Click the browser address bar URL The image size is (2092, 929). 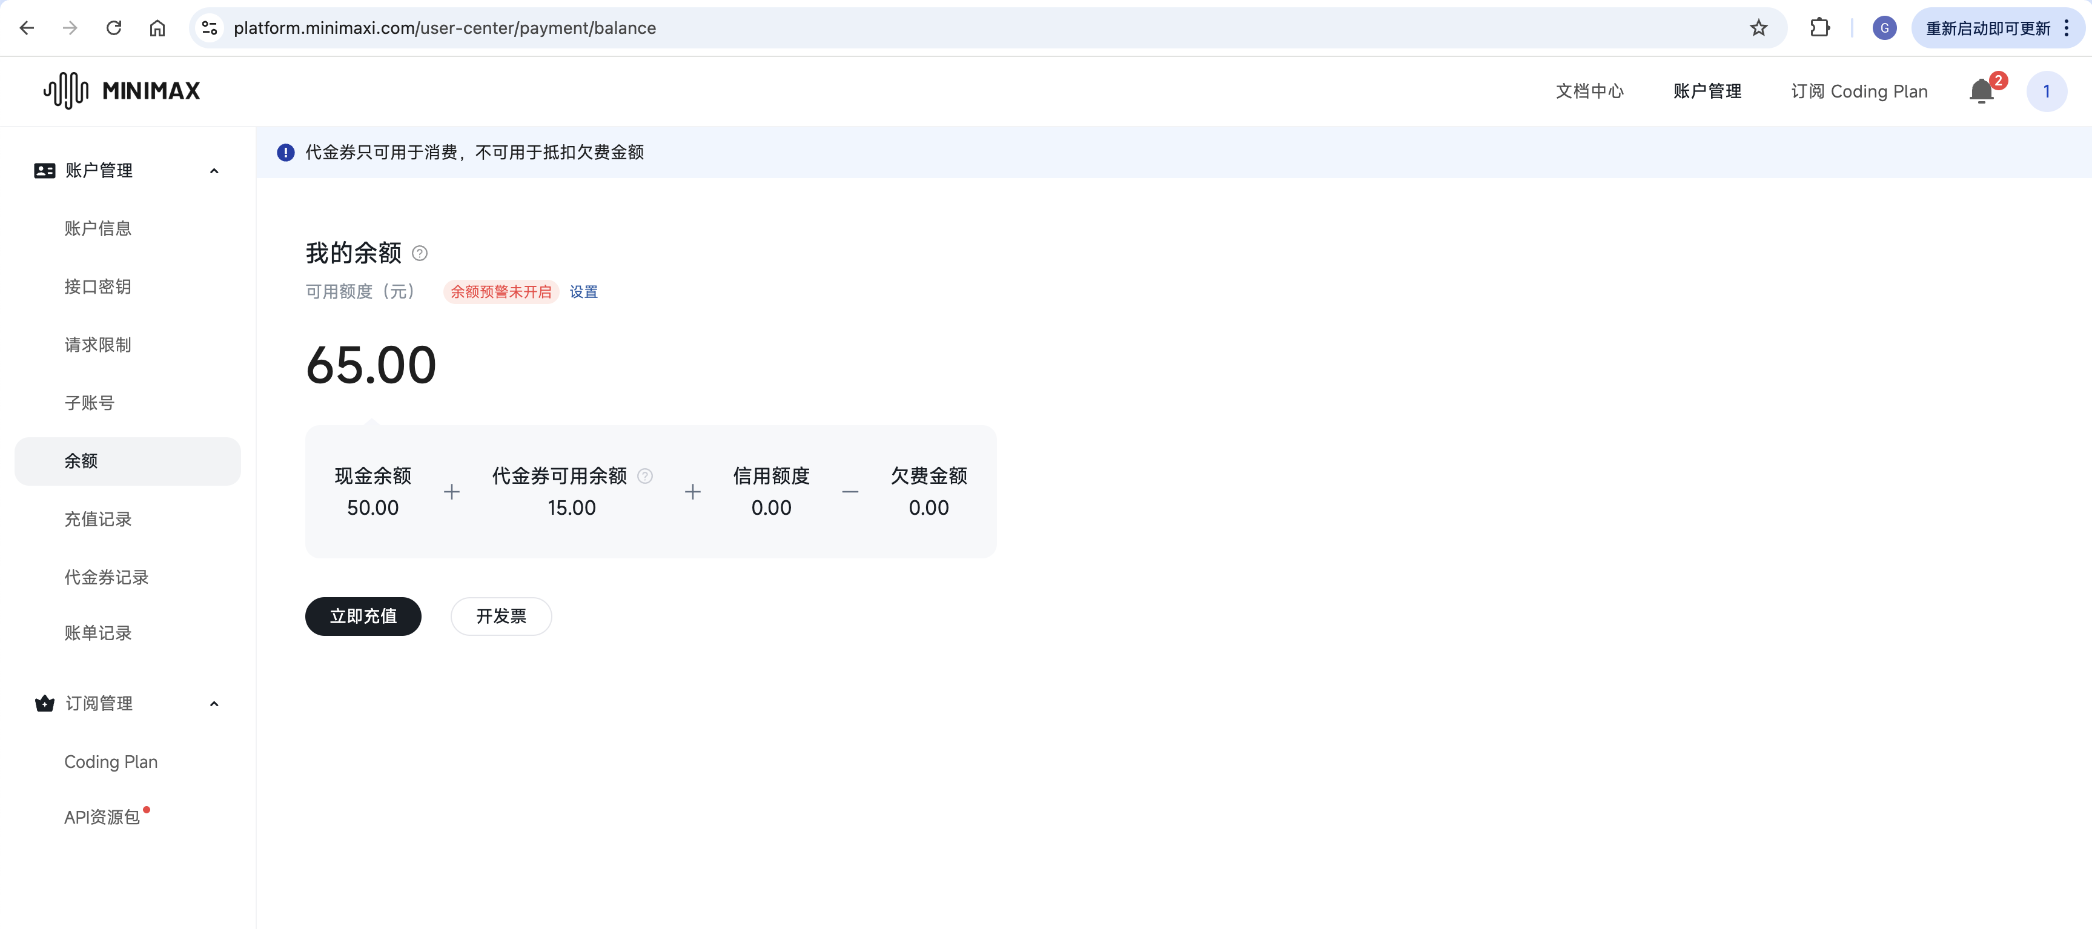pos(445,28)
